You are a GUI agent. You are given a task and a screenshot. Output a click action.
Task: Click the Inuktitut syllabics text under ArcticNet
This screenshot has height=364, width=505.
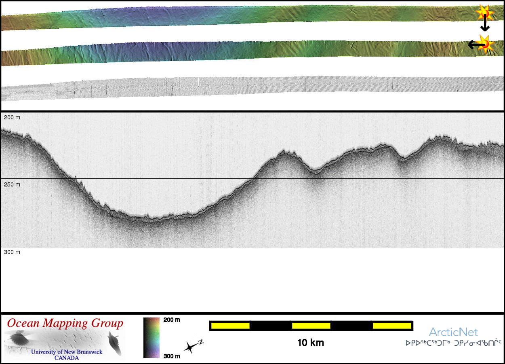click(453, 343)
